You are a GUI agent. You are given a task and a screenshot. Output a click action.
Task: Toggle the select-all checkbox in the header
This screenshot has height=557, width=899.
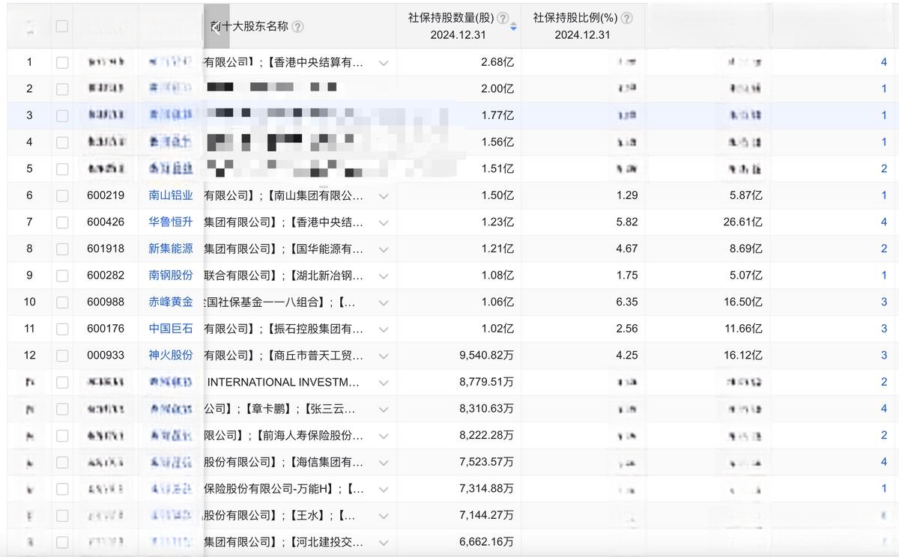[62, 26]
